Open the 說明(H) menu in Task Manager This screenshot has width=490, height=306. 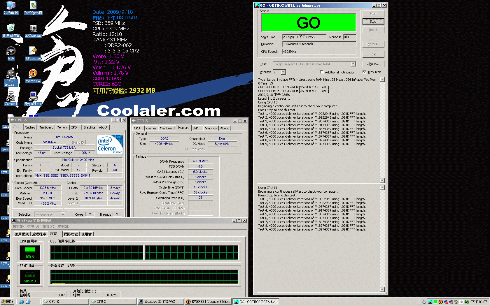click(x=63, y=226)
